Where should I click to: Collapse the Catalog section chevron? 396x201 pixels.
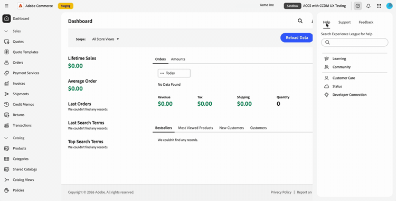(x=6, y=138)
